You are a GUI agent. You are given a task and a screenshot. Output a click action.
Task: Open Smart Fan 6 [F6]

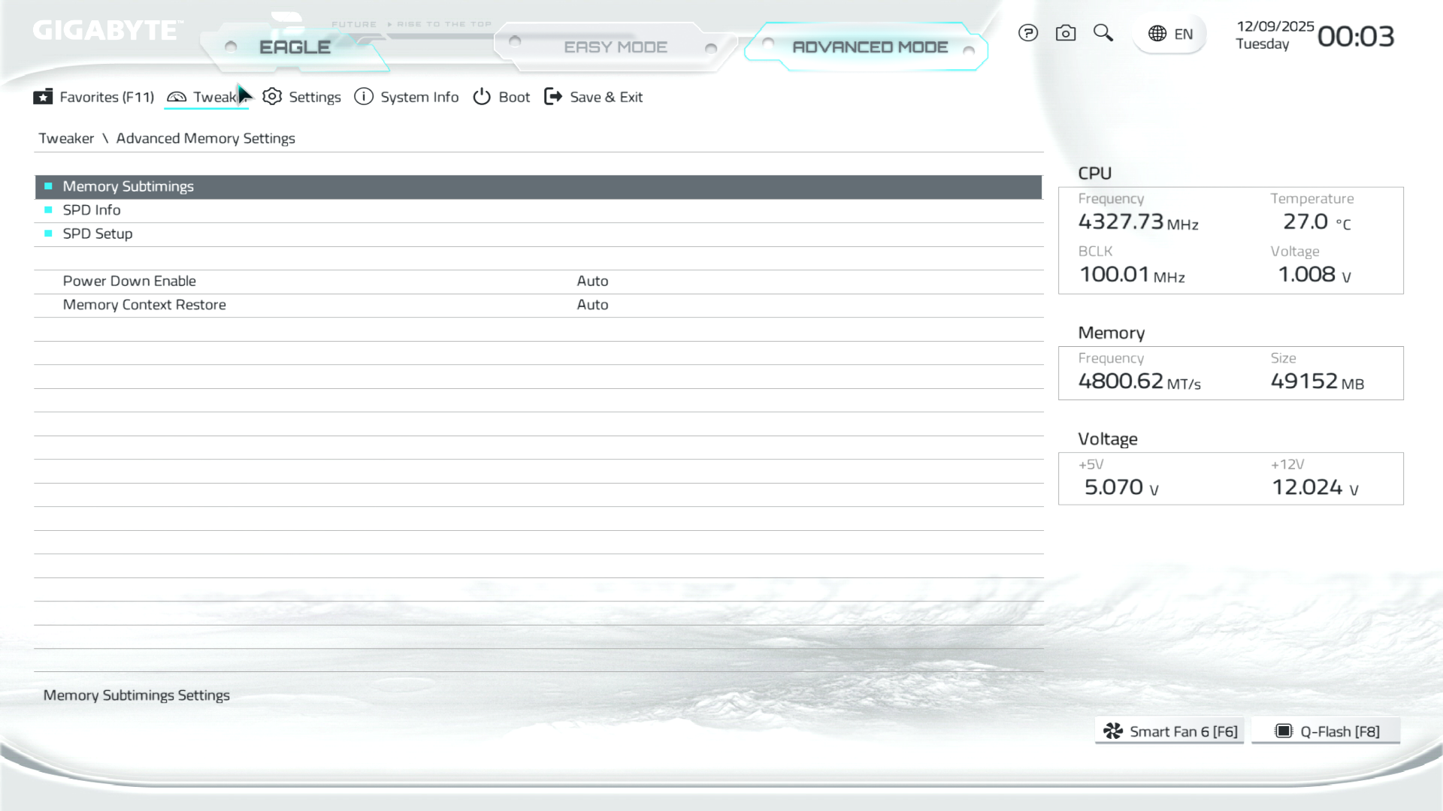pyautogui.click(x=1169, y=731)
